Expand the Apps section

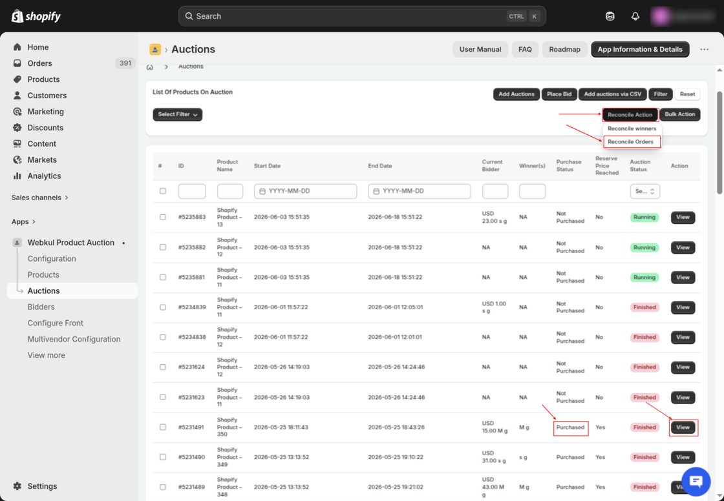[23, 222]
